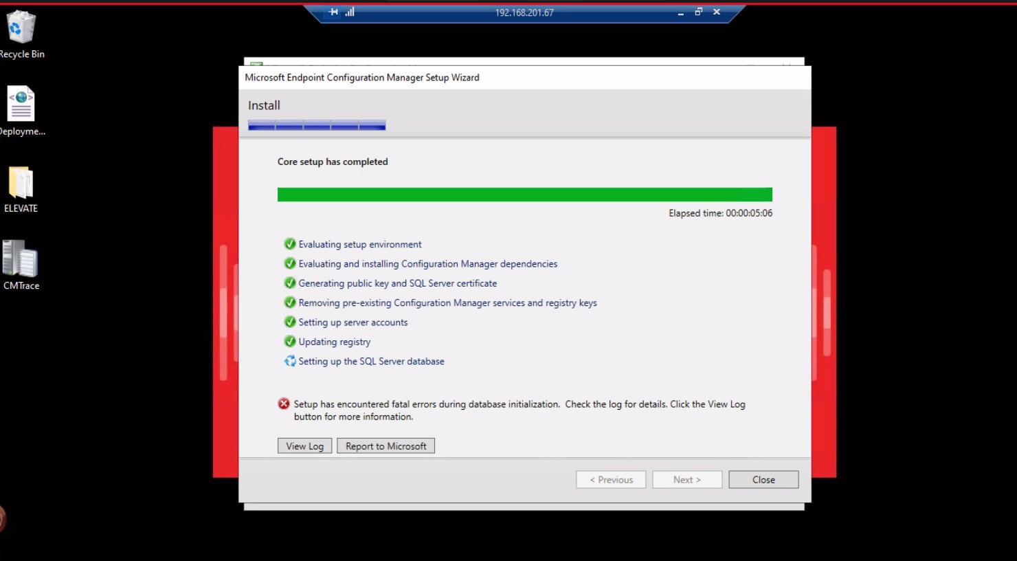Close the remote session from connection bar
This screenshot has width=1017, height=561.
tap(717, 12)
